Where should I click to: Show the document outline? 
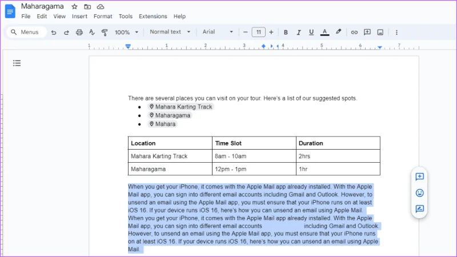[x=17, y=63]
